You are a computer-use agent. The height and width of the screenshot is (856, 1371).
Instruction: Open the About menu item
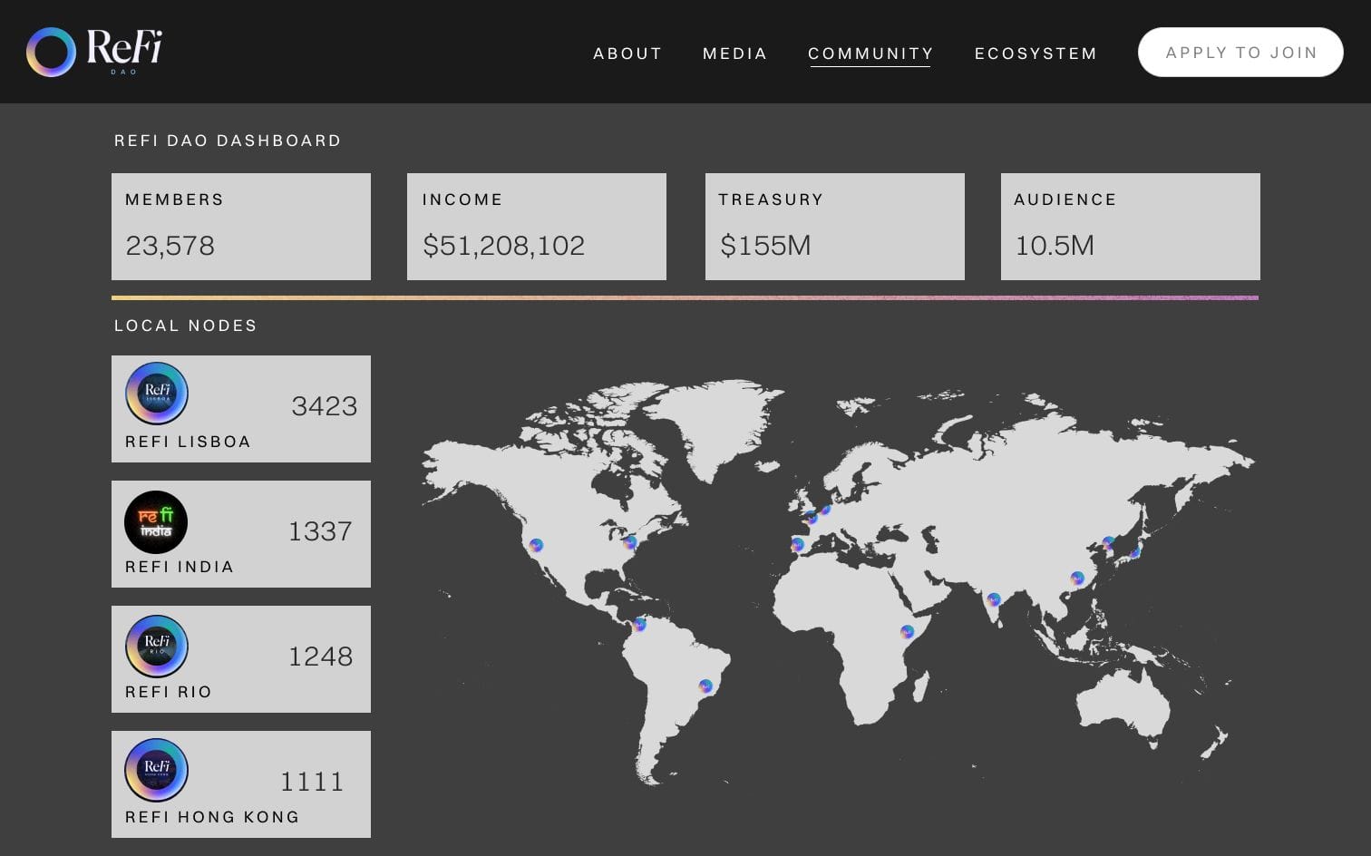627,53
